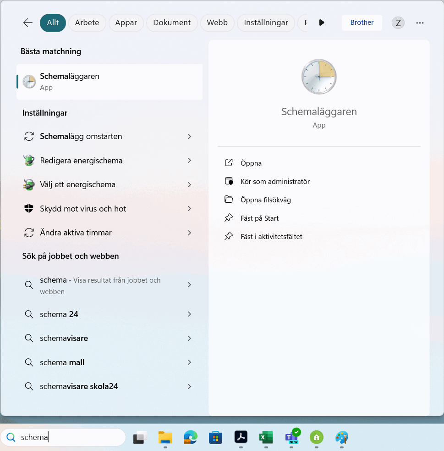This screenshot has height=451, width=444.
Task: Expand Redigera energischema chevron arrow
Action: point(189,161)
